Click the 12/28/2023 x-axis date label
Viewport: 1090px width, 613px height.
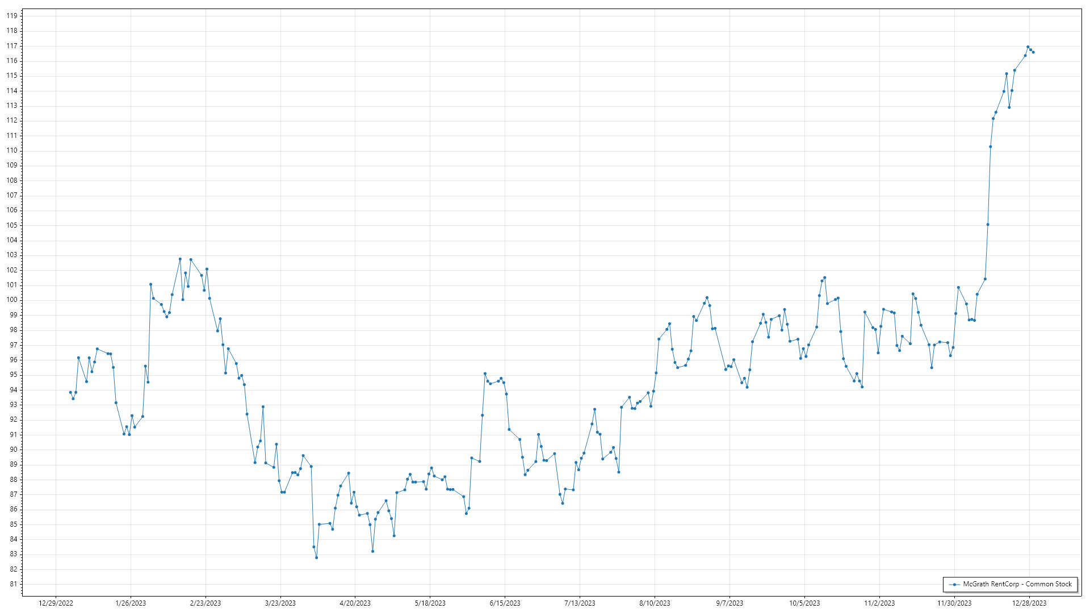1029,603
